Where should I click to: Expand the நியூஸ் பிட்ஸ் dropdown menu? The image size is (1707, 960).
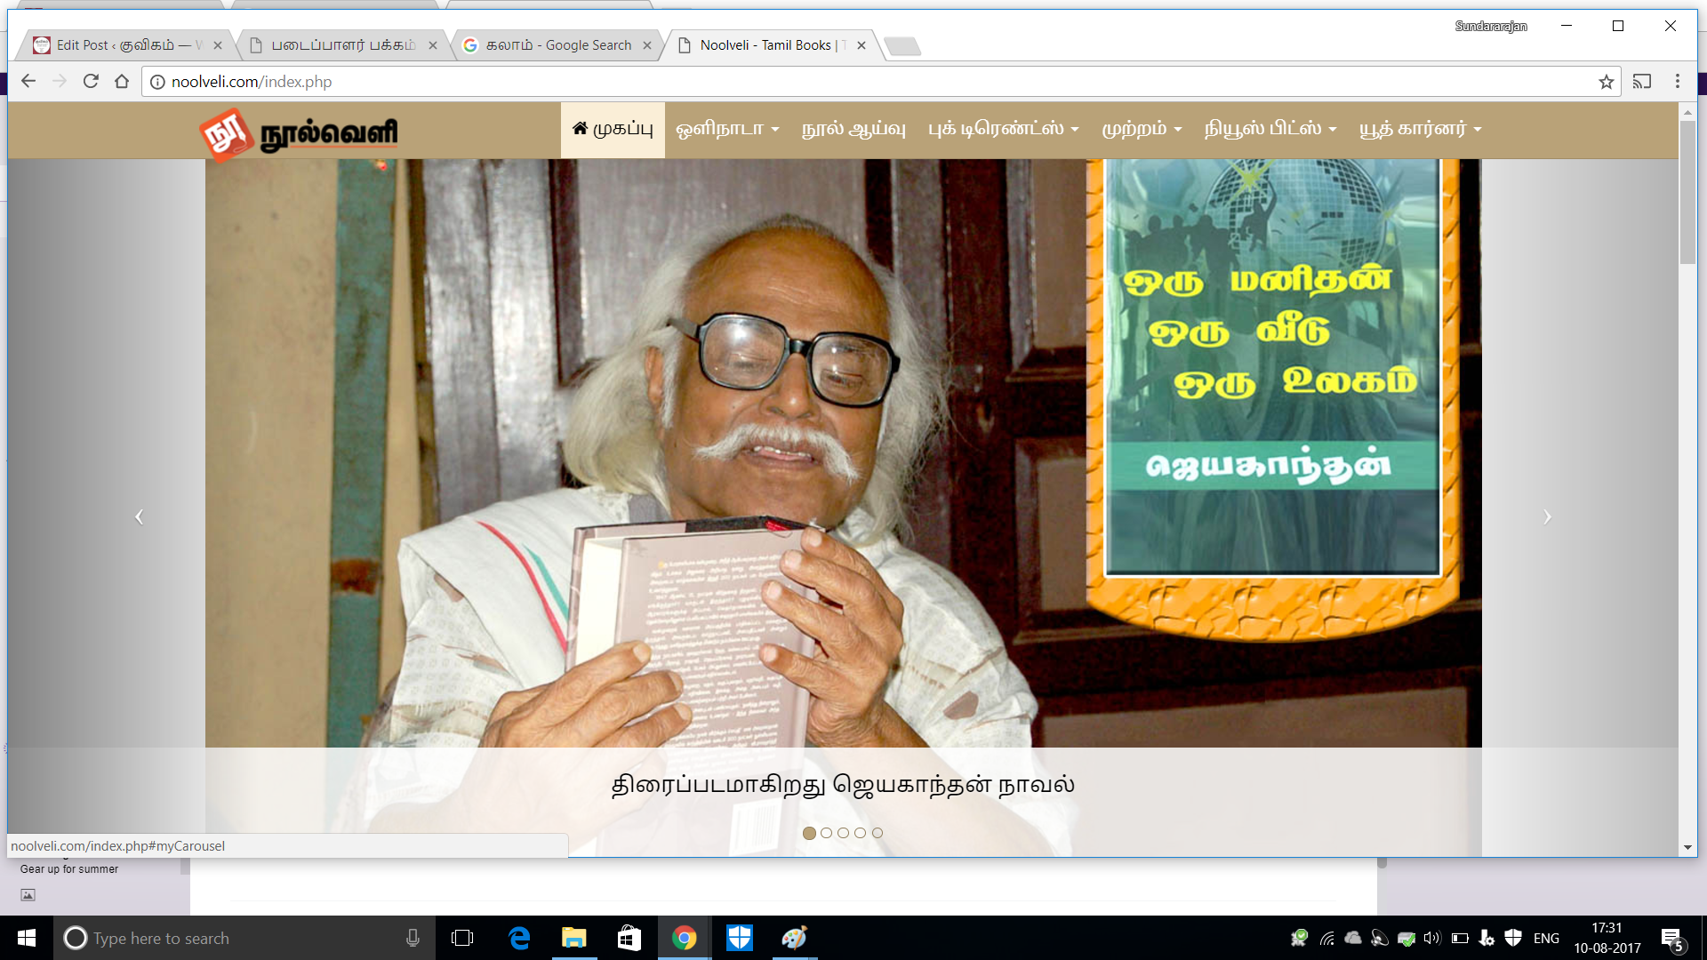tap(1270, 129)
